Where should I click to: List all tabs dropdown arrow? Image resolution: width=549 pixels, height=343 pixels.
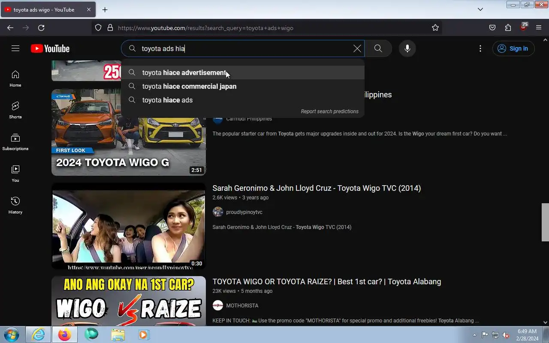coord(480,9)
